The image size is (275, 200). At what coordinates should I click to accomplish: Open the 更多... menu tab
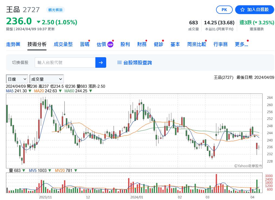point(241,44)
